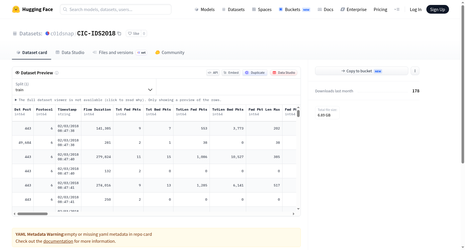Open the three-dot options menu beside Copy to bucket
The height and width of the screenshot is (250, 465).
(415, 71)
